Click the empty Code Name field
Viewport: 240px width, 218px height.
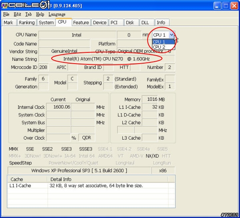(64, 44)
